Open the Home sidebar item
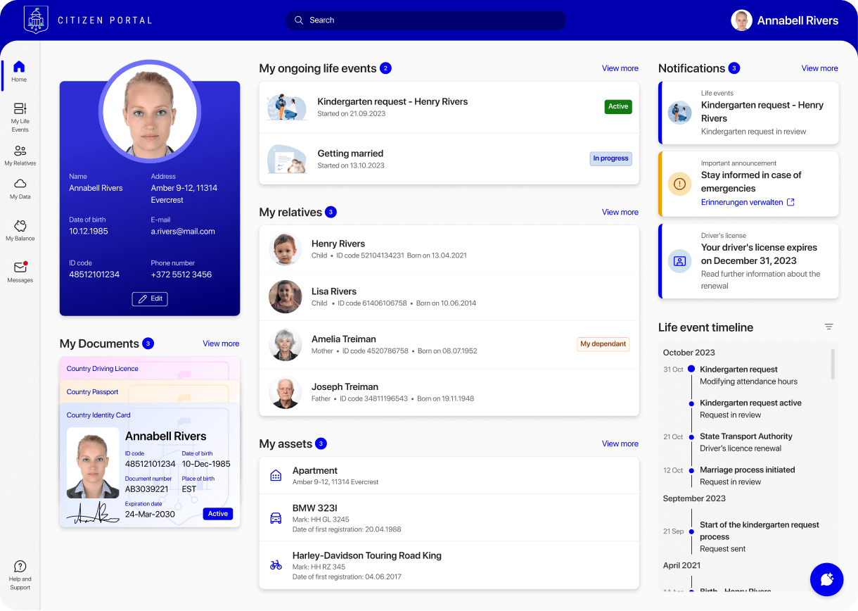858x611 pixels. 19,71
